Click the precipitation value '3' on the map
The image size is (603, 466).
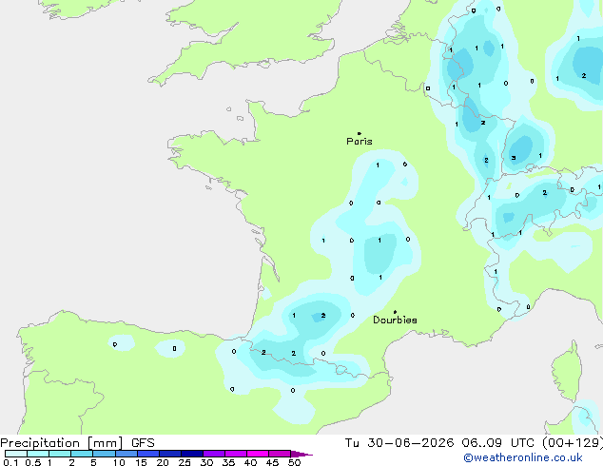click(514, 158)
